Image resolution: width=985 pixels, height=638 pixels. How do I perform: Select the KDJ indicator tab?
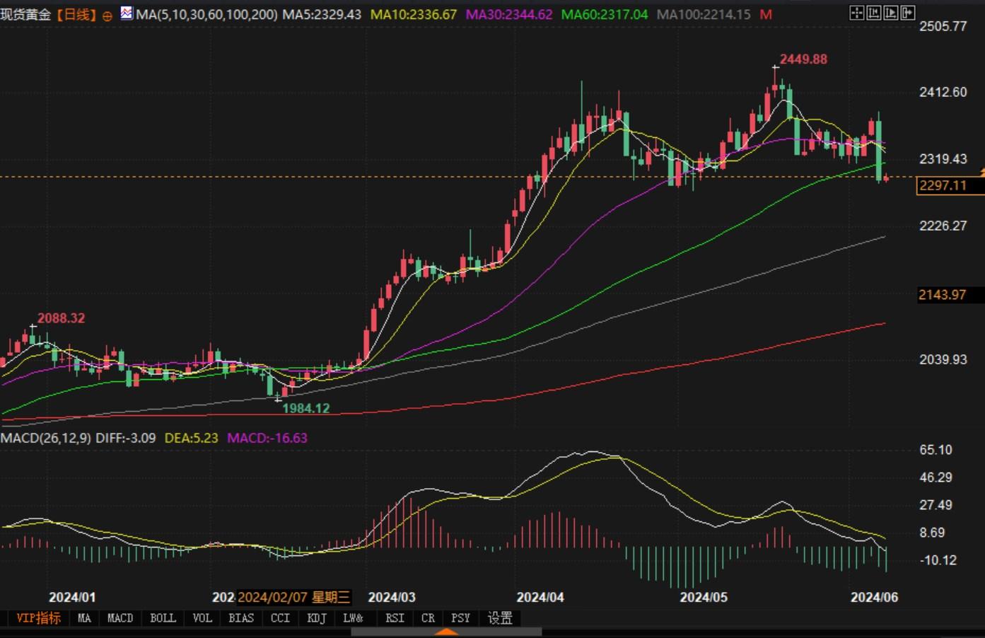316,618
